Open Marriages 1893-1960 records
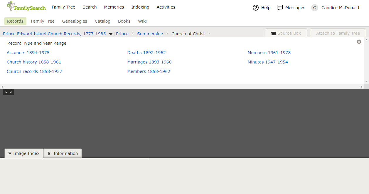This screenshot has width=369, height=194. pos(149,62)
